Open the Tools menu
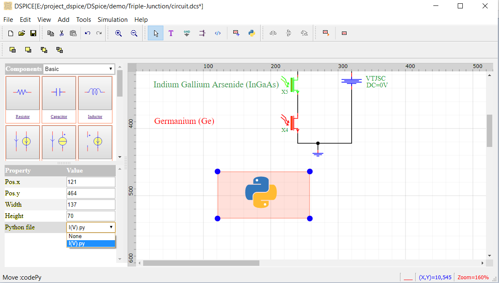499x283 pixels. tap(83, 20)
